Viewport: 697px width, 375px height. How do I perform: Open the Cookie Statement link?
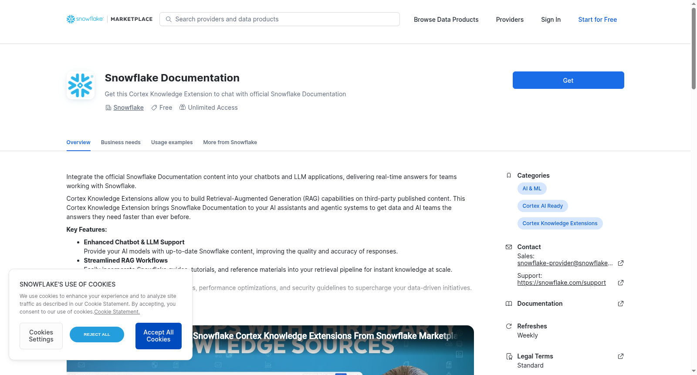117,312
